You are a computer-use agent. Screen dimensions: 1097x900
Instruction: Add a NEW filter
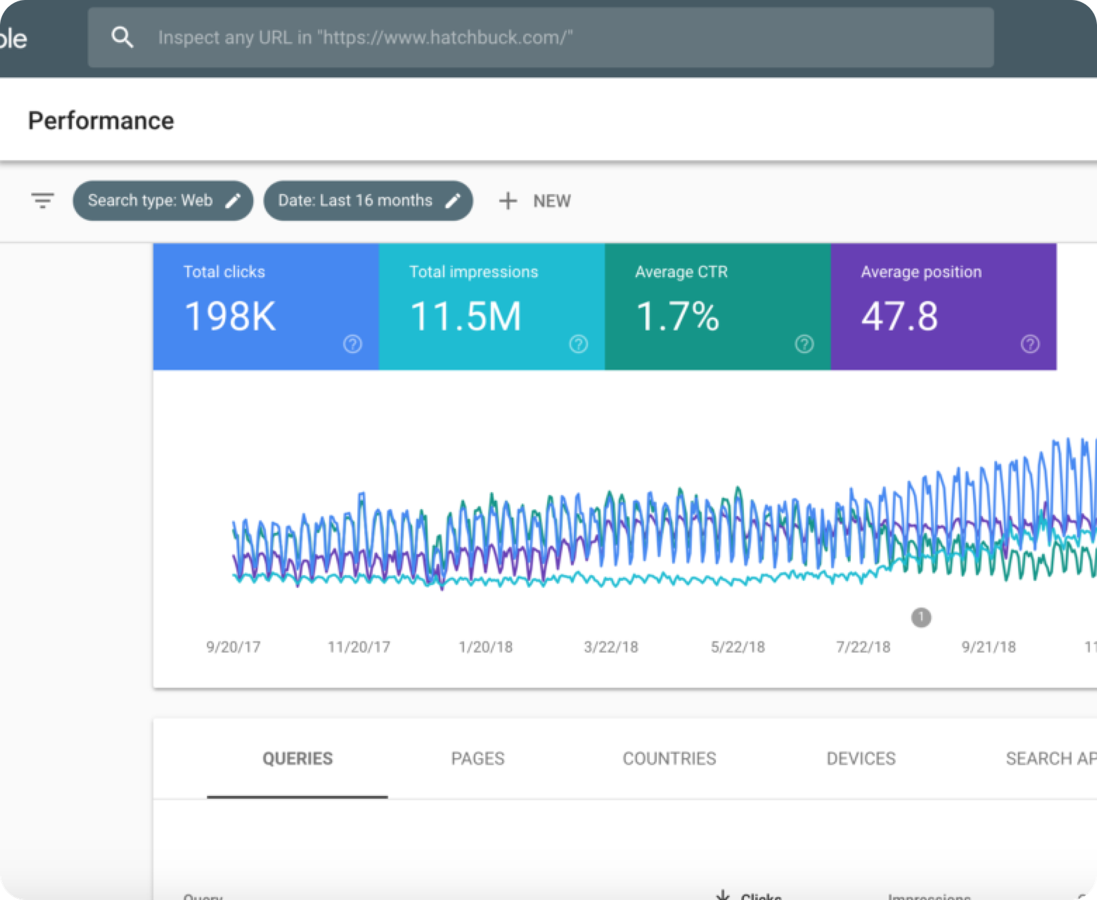[535, 201]
